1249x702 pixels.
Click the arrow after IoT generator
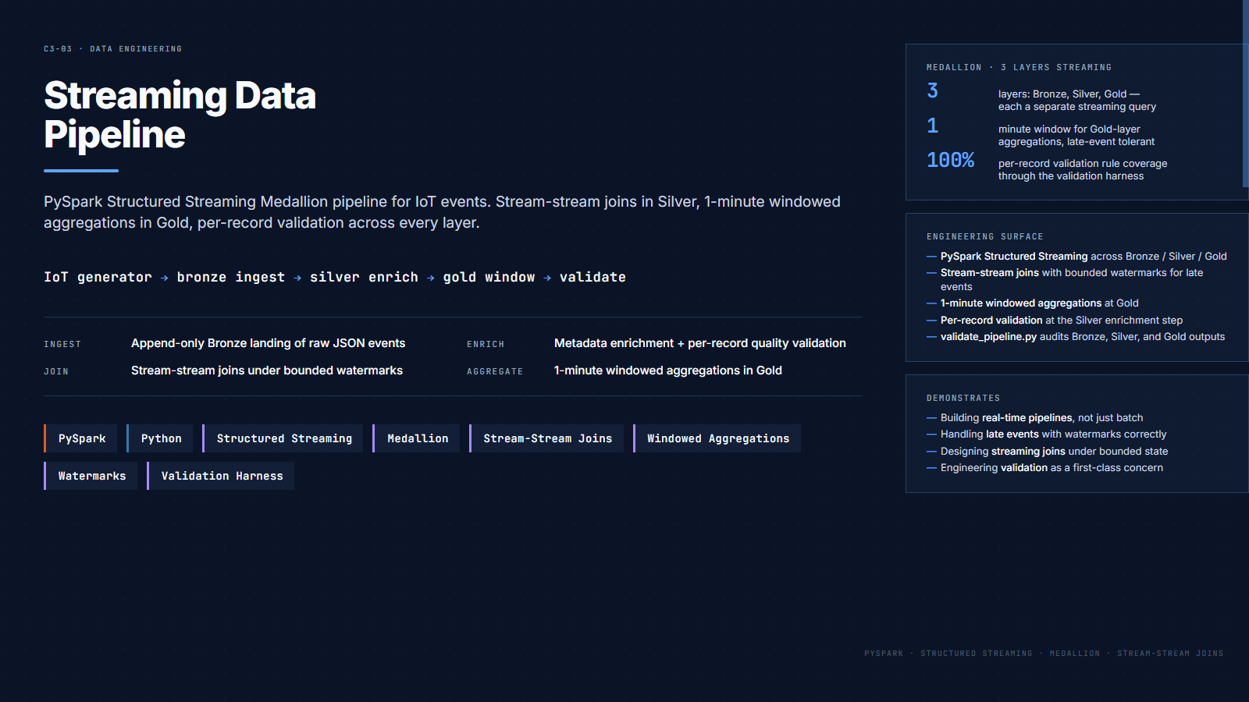click(x=164, y=278)
